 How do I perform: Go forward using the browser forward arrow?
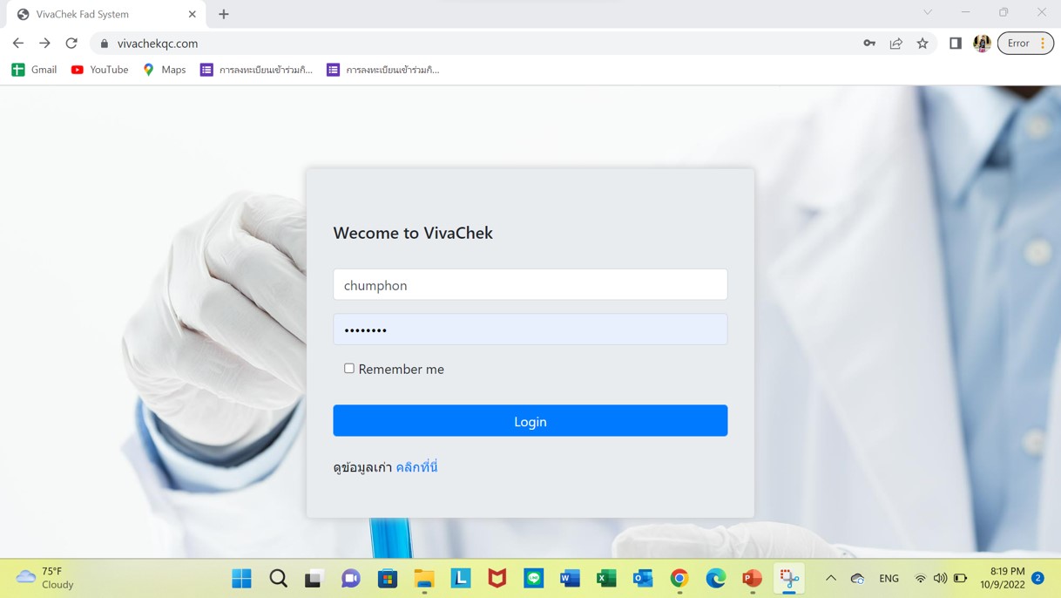pyautogui.click(x=44, y=43)
